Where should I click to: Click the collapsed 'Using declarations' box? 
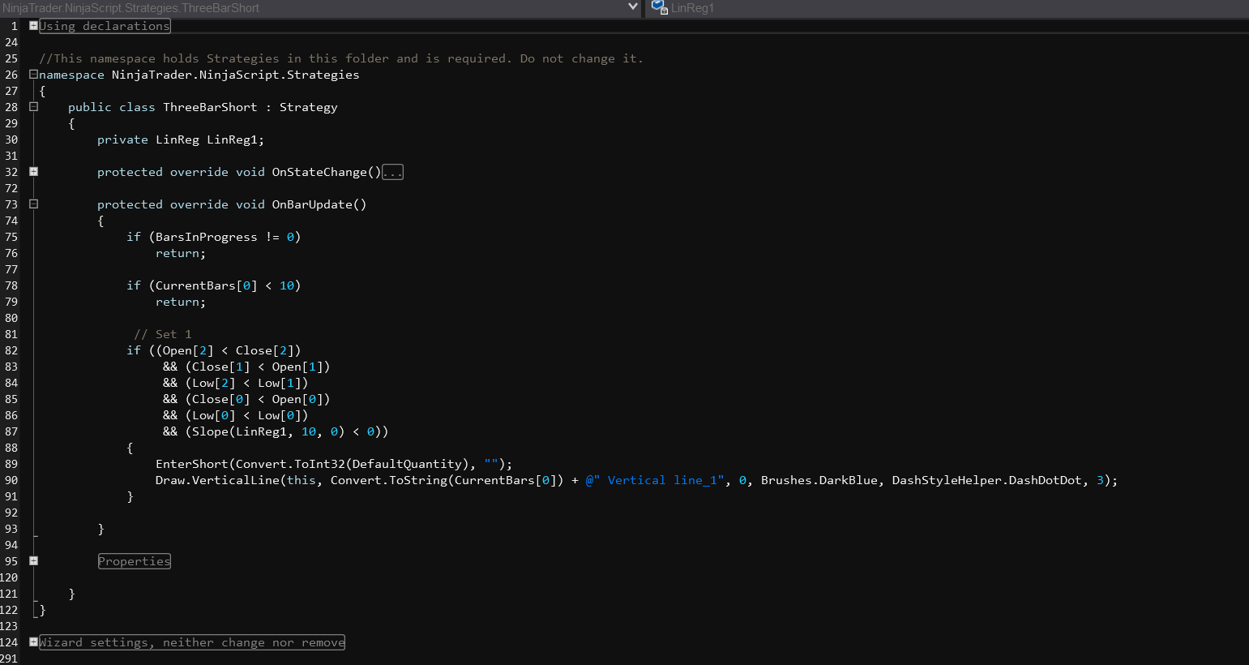pyautogui.click(x=105, y=26)
